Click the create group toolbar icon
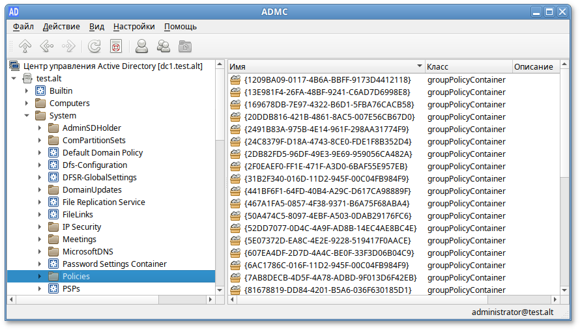This screenshot has width=580, height=330. coord(163,46)
